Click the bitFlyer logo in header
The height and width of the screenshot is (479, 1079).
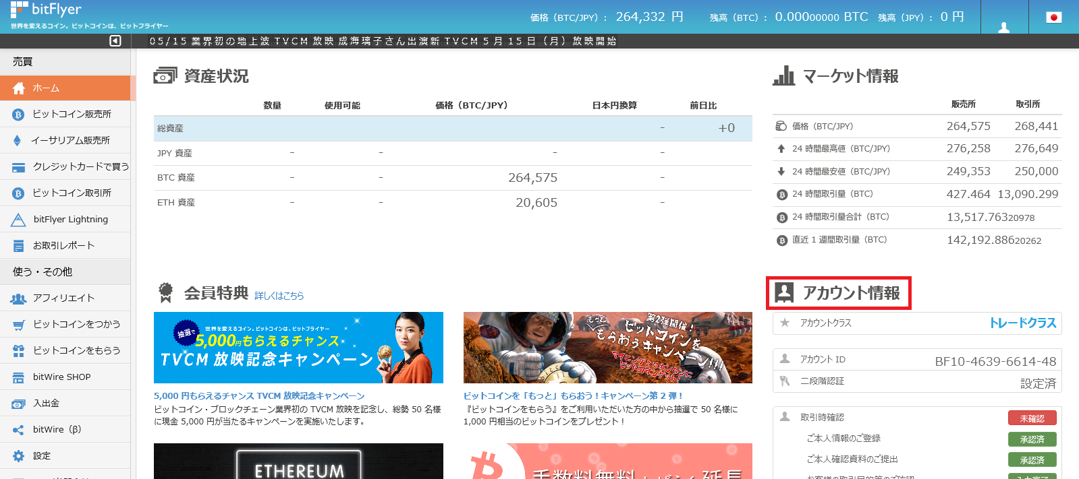[x=46, y=10]
